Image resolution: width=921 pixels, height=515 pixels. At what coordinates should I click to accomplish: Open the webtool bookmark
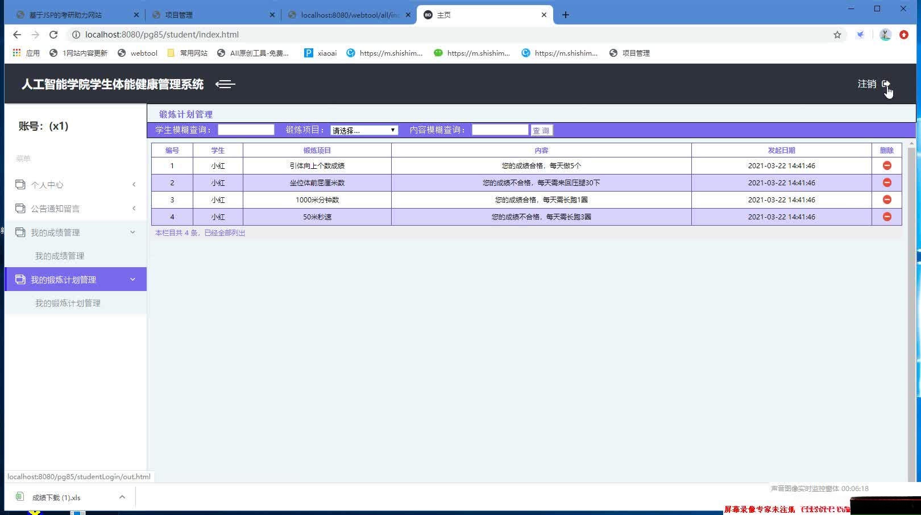coord(137,53)
